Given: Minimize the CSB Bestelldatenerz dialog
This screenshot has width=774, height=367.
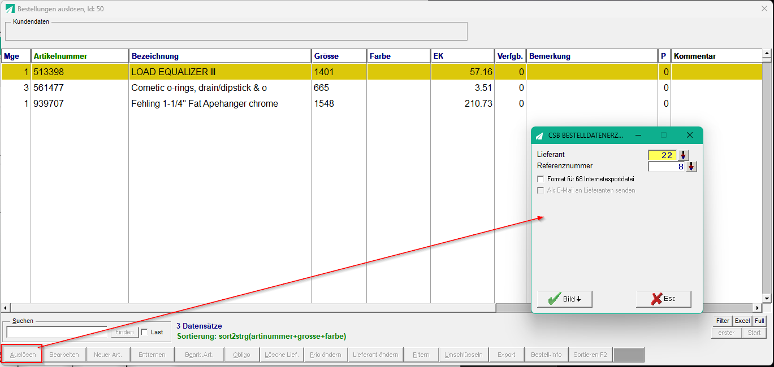Looking at the screenshot, I should [638, 136].
